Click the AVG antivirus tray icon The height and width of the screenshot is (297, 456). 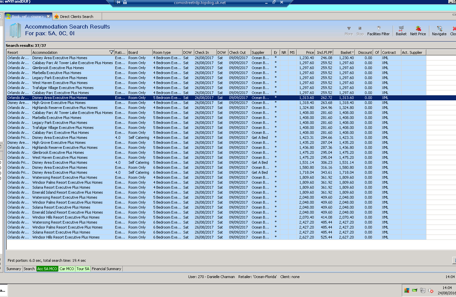pyautogui.click(x=407, y=290)
